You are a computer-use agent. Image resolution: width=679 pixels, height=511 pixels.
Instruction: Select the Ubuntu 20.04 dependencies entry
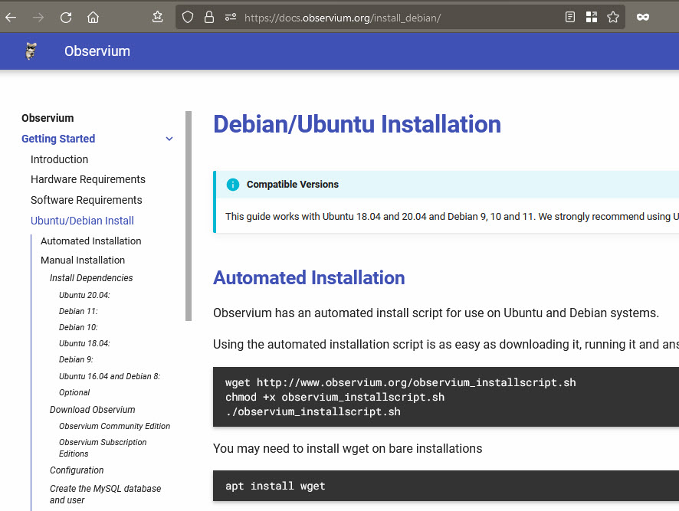tap(84, 295)
